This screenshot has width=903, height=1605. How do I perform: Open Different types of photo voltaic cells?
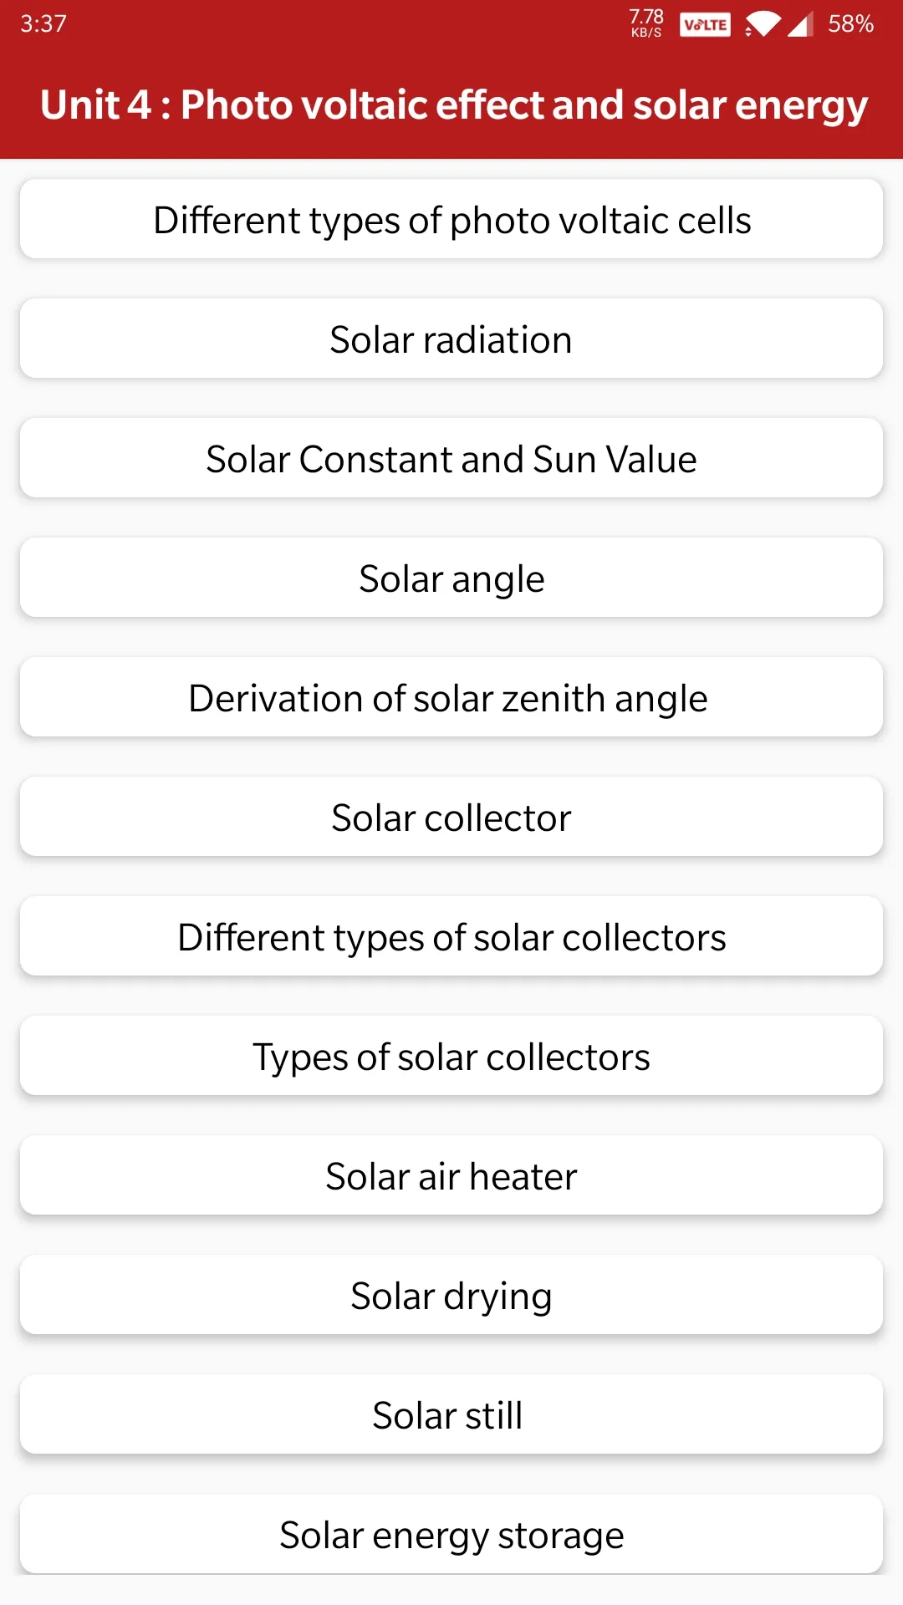click(451, 219)
